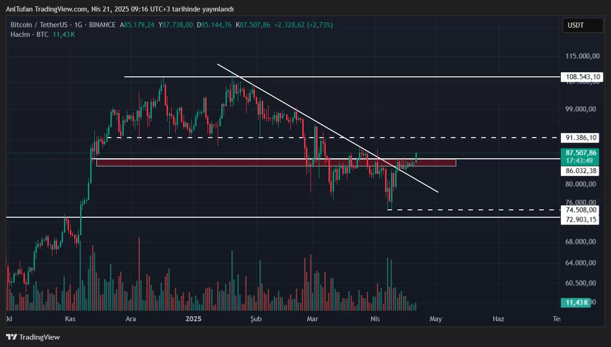Screen dimensions: 611x347
Task: Click the green 11,43 K volume tag on axis
Action: click(575, 302)
